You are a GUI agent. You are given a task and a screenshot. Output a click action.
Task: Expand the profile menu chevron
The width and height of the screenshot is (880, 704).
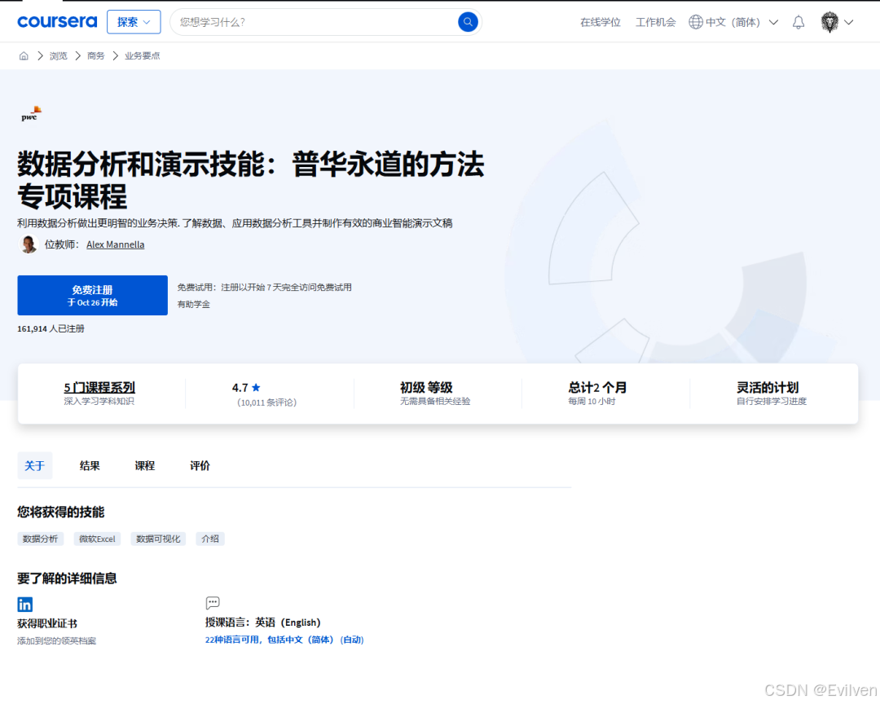(848, 23)
